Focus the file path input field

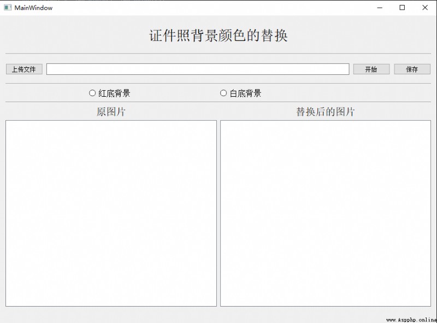click(x=198, y=69)
